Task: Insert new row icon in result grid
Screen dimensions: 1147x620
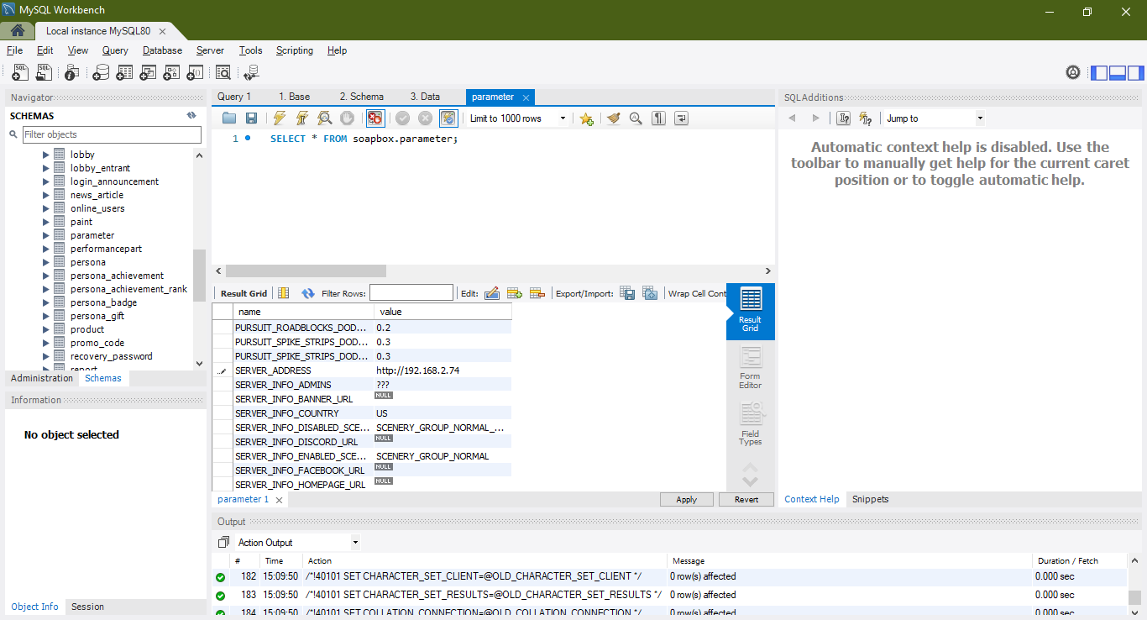Action: point(515,293)
